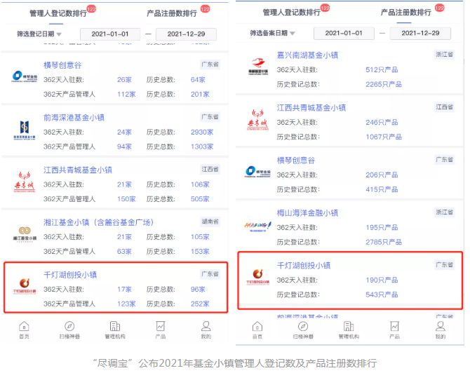The width and height of the screenshot is (470, 373).
Task: Click the value 2930家
Action: click(202, 132)
